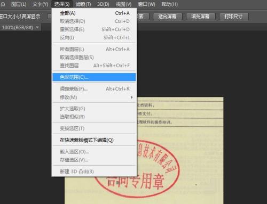Click the 查找图层 menu entry

pos(94,66)
